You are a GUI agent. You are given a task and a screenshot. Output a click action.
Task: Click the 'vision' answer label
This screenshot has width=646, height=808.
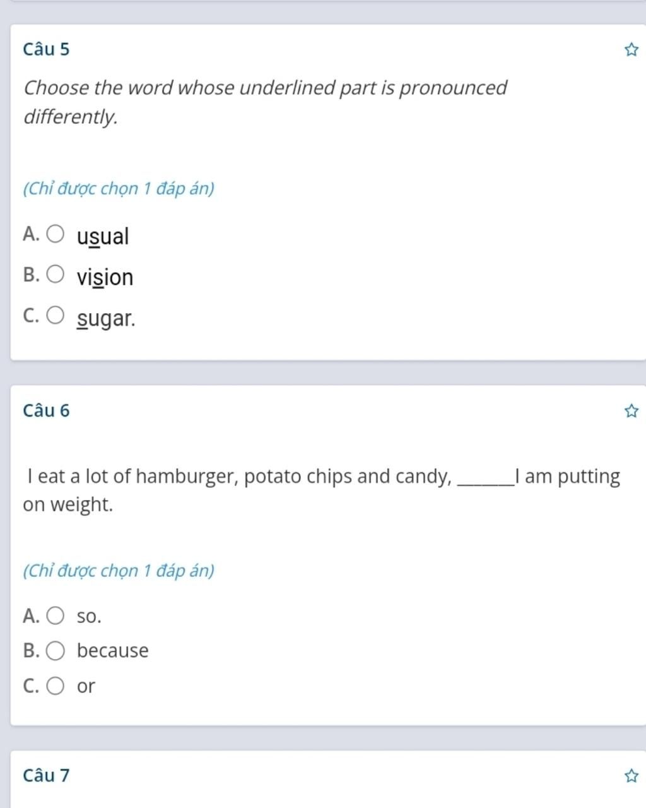tap(105, 277)
